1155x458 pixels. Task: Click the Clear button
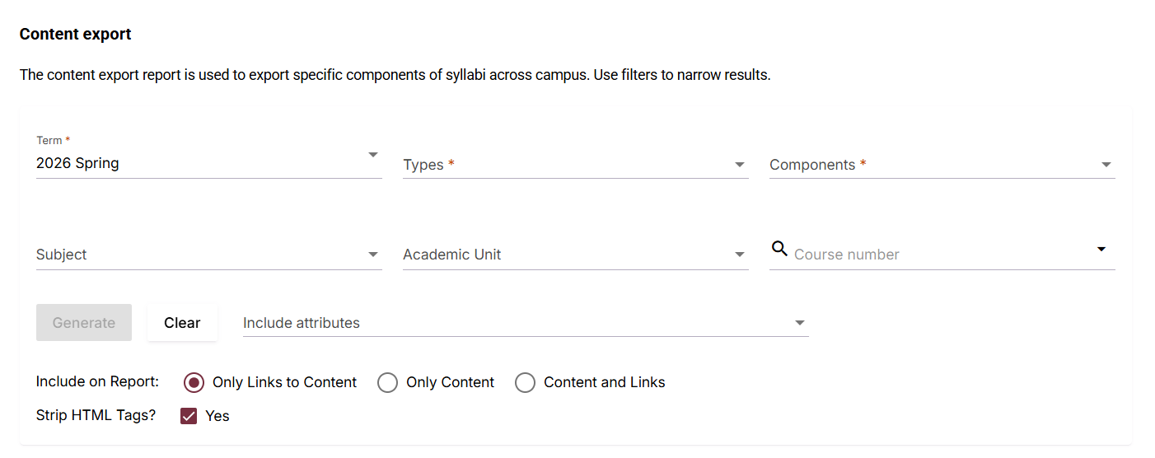[x=182, y=323]
